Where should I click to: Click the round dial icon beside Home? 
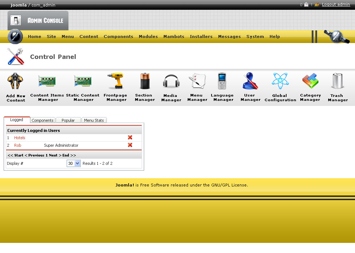[x=15, y=37]
